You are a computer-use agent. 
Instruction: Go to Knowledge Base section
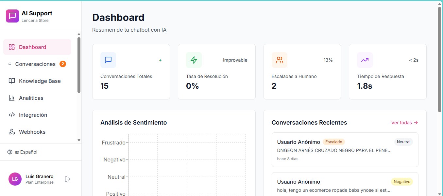(37, 81)
